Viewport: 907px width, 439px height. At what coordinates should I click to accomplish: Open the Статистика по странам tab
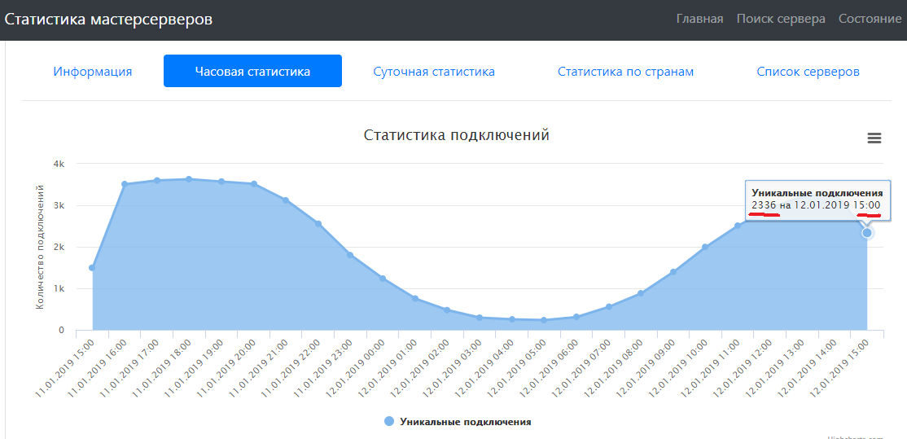pos(625,72)
